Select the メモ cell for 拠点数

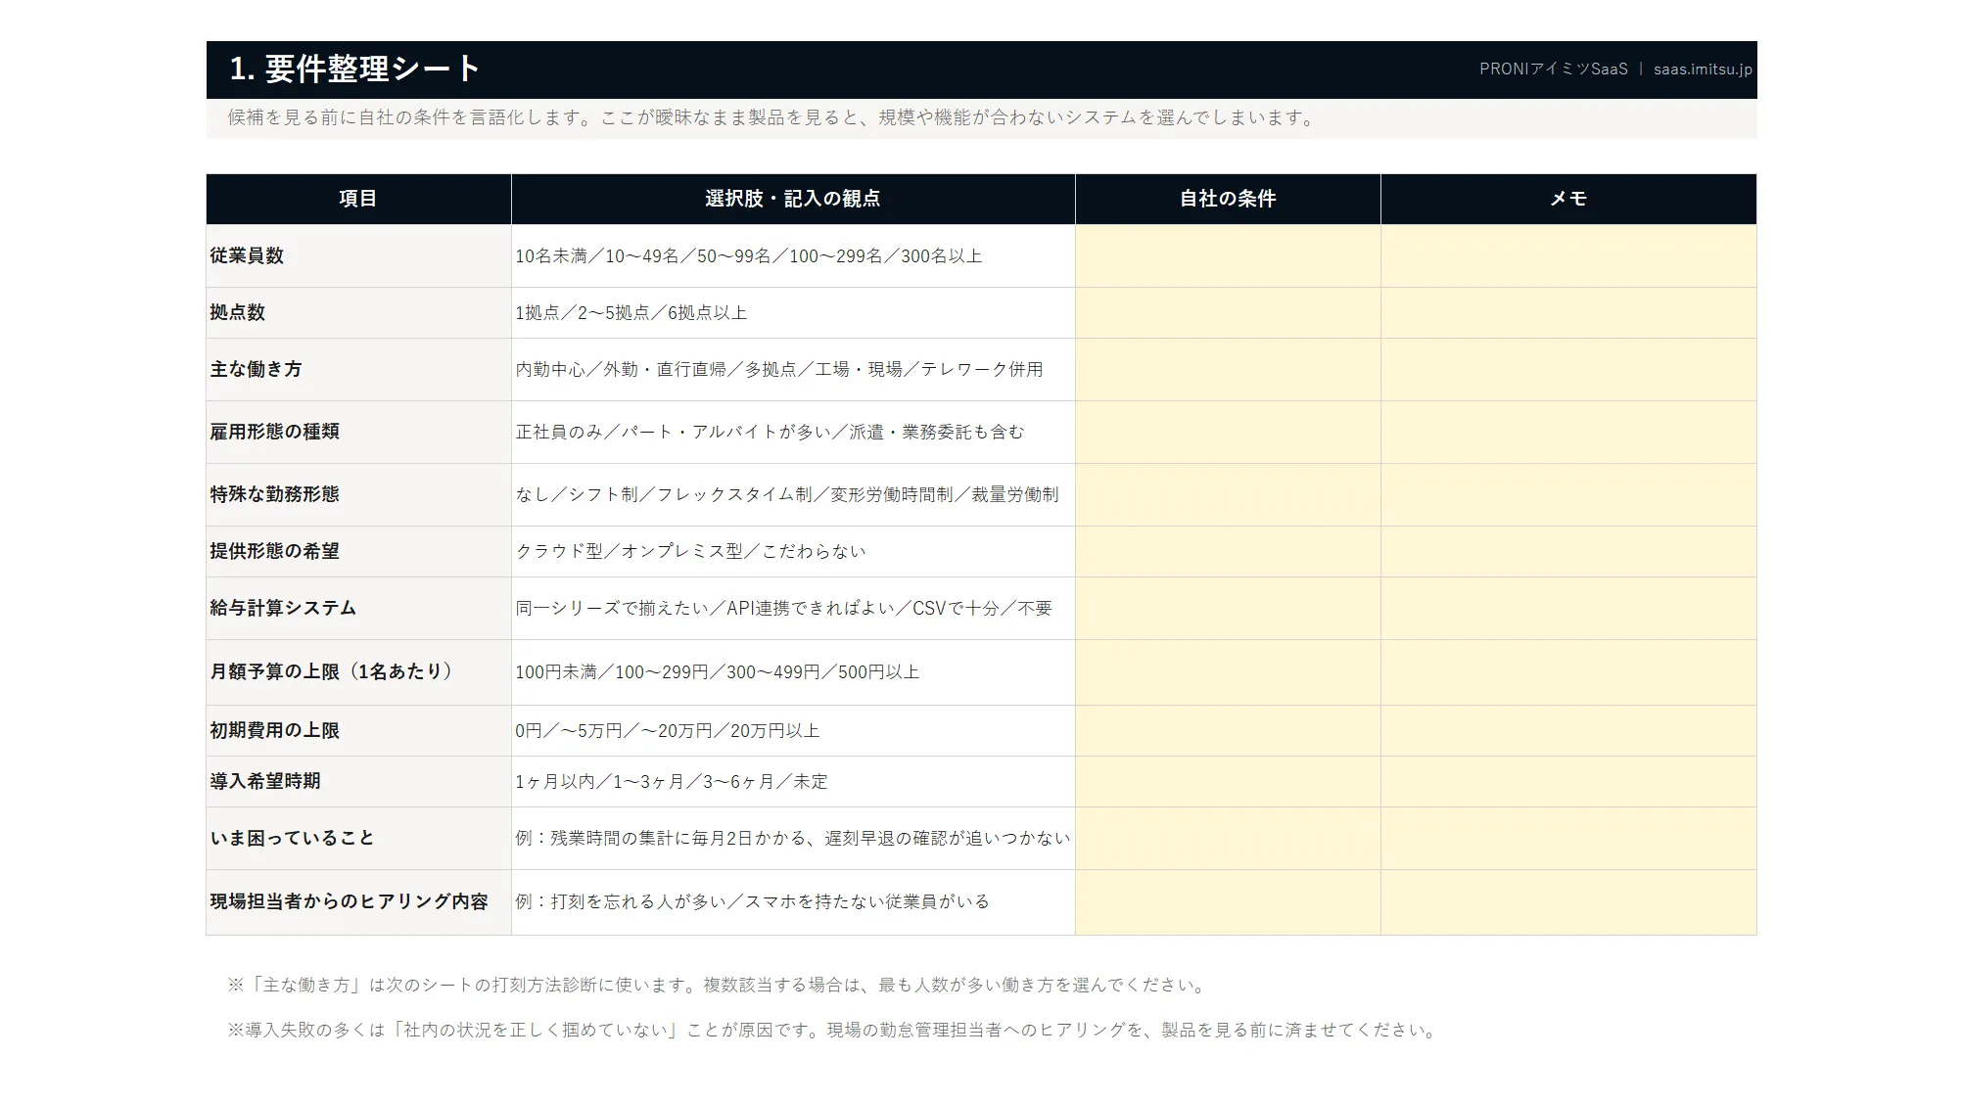(1568, 312)
